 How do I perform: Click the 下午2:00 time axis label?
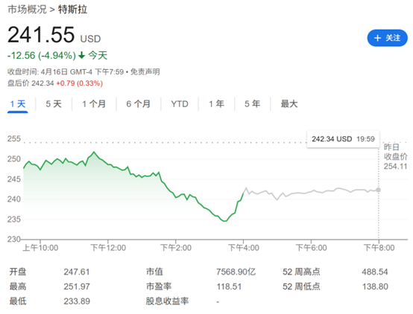(176, 248)
